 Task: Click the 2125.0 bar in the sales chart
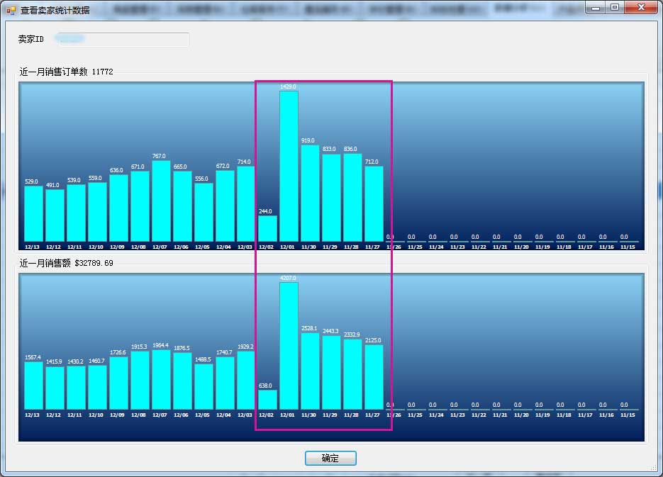374,376
